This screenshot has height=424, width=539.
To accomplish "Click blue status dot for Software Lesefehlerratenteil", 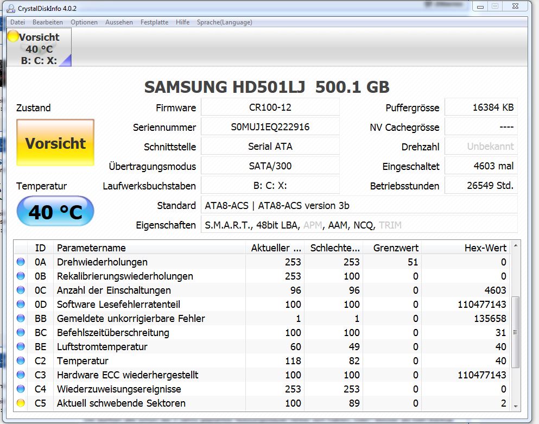I will click(21, 304).
